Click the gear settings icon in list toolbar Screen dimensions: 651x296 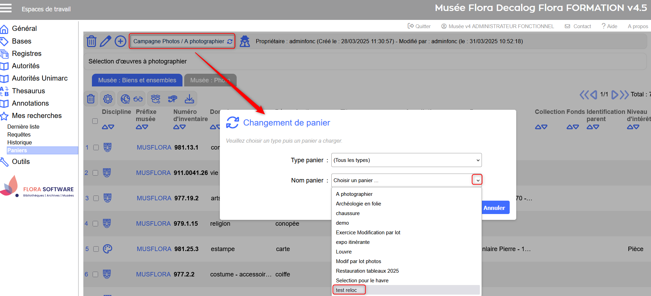(108, 99)
